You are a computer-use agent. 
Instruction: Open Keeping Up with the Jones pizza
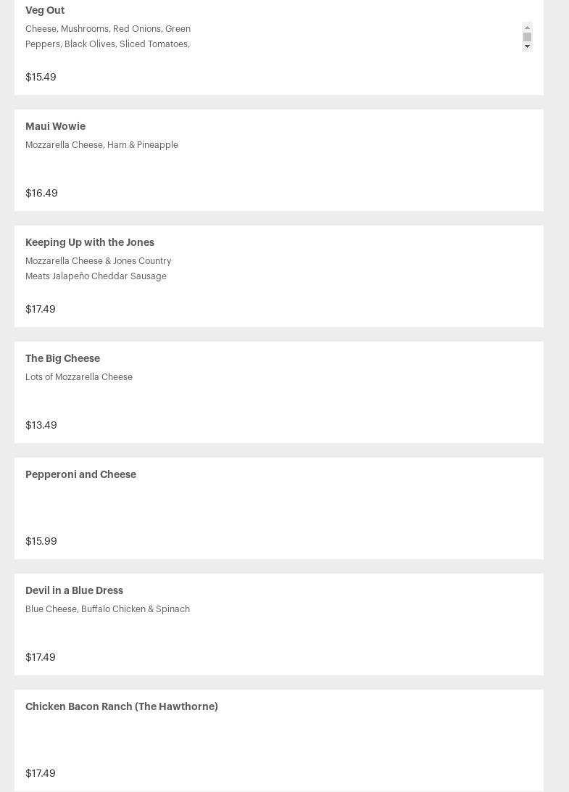click(90, 242)
